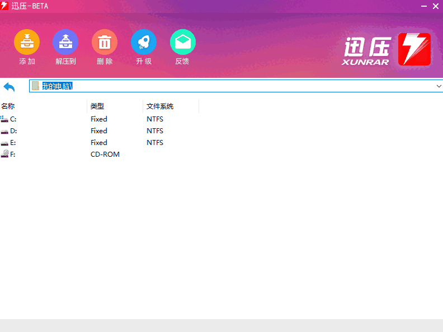This screenshot has height=332, width=443.
Task: Select the E: drive entry
Action: point(12,143)
